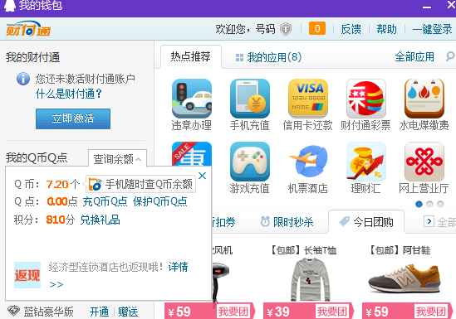
Task: Minimize the 我的钱包 window
Action: click(427, 7)
